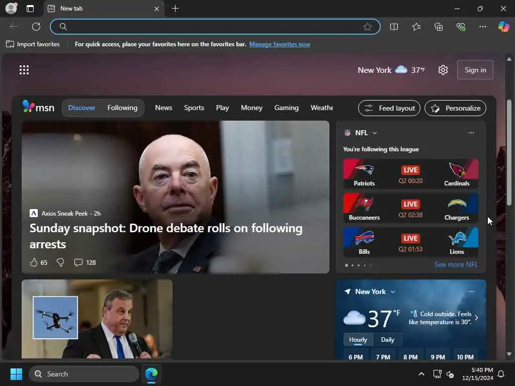The height and width of the screenshot is (386, 515).
Task: Add this page to favorites star
Action: click(x=368, y=27)
